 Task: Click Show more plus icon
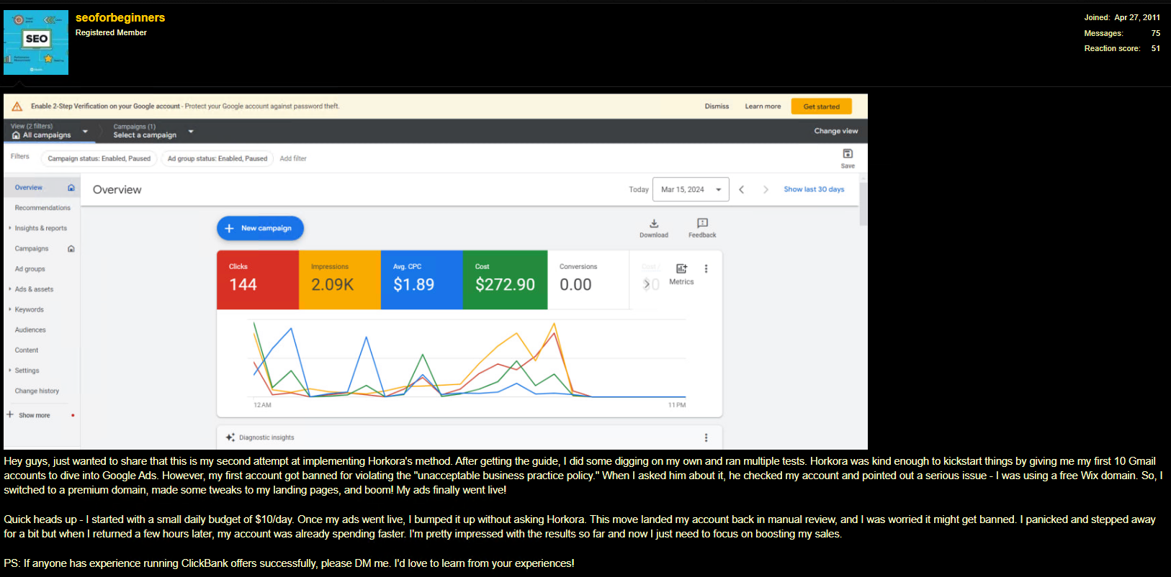pos(10,414)
